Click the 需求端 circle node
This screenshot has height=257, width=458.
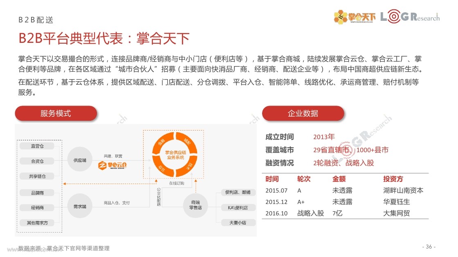80,206
